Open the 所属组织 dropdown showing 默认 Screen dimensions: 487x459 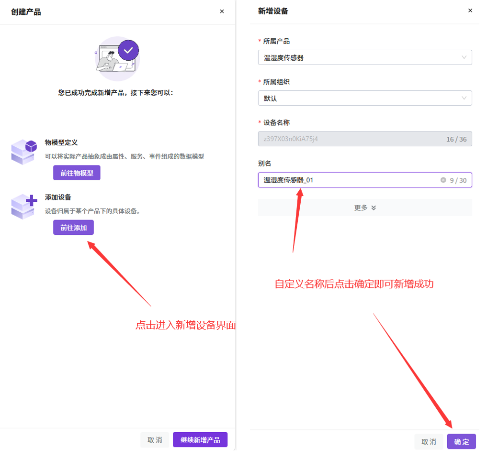pyautogui.click(x=365, y=98)
